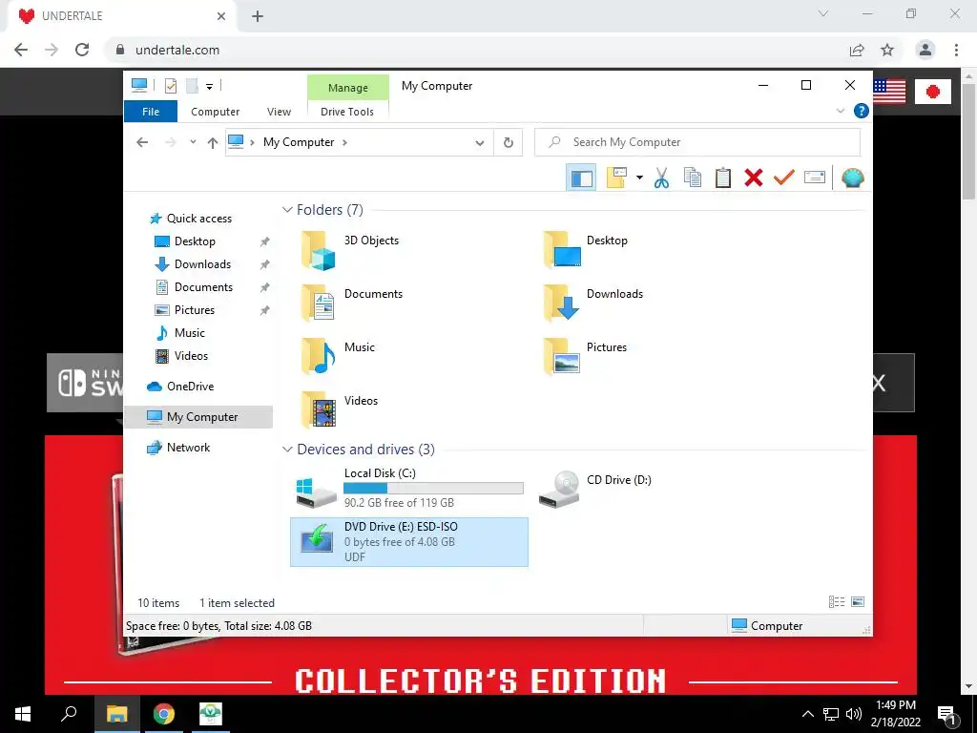Select Downloads in the navigation pane
This screenshot has width=977, height=733.
tap(202, 264)
